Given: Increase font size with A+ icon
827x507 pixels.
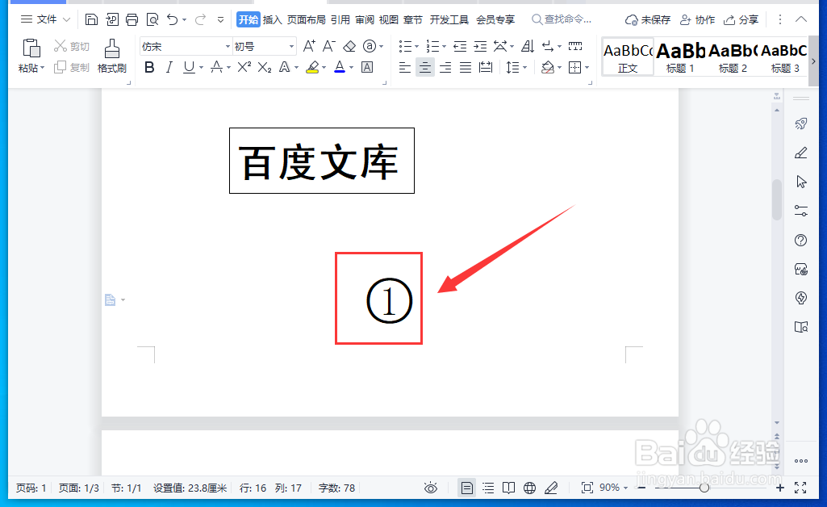Looking at the screenshot, I should 309,47.
